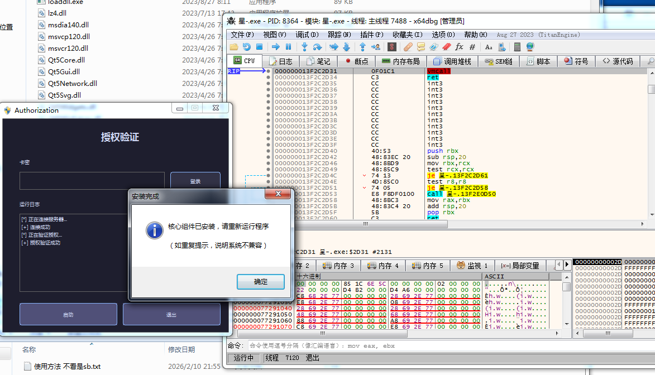Screen dimensions: 655x375
Task: Pause execution with the pause icon
Action: pos(289,47)
